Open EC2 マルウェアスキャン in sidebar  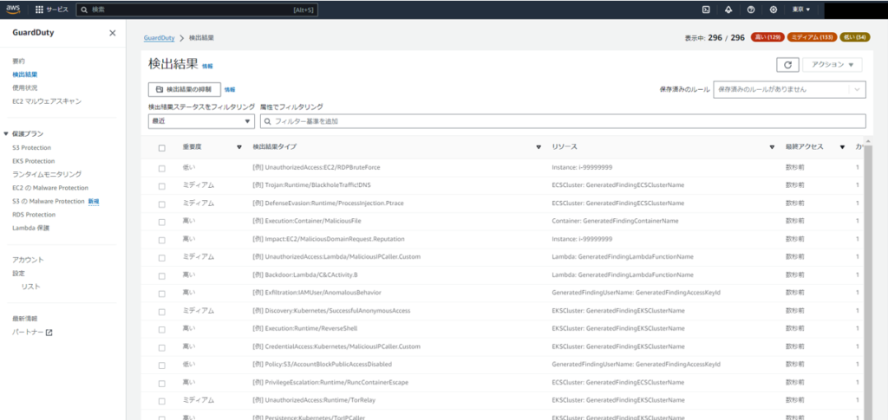point(47,101)
